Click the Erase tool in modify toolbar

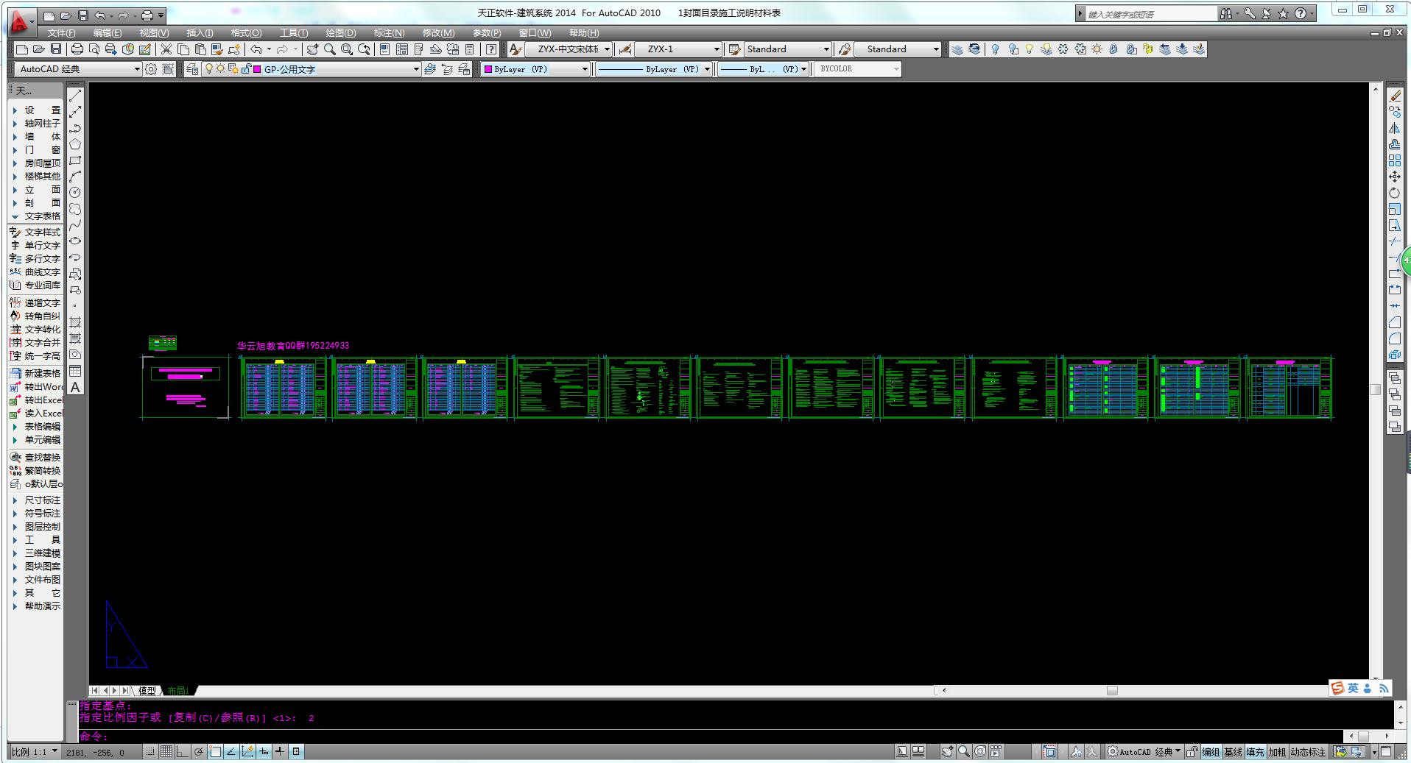[1395, 96]
